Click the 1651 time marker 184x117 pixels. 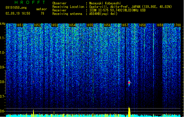(x=20, y=25)
